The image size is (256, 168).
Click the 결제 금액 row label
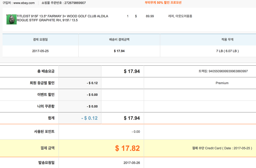(x=47, y=148)
